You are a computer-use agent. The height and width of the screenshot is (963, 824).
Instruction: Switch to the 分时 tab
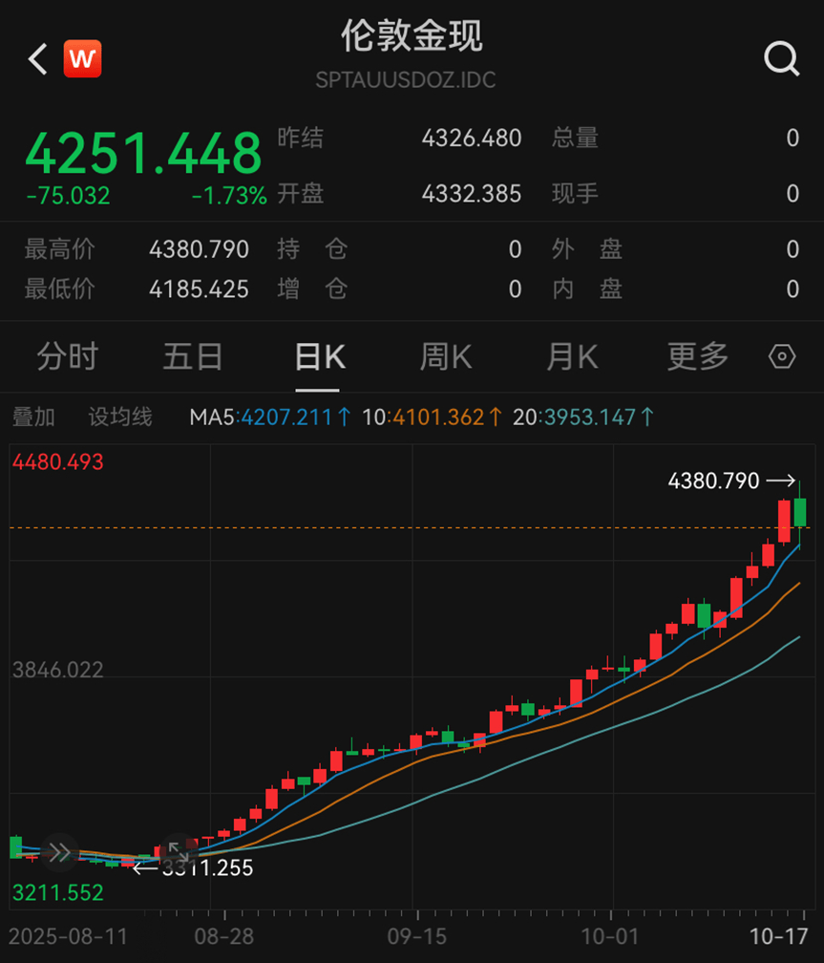click(x=67, y=357)
